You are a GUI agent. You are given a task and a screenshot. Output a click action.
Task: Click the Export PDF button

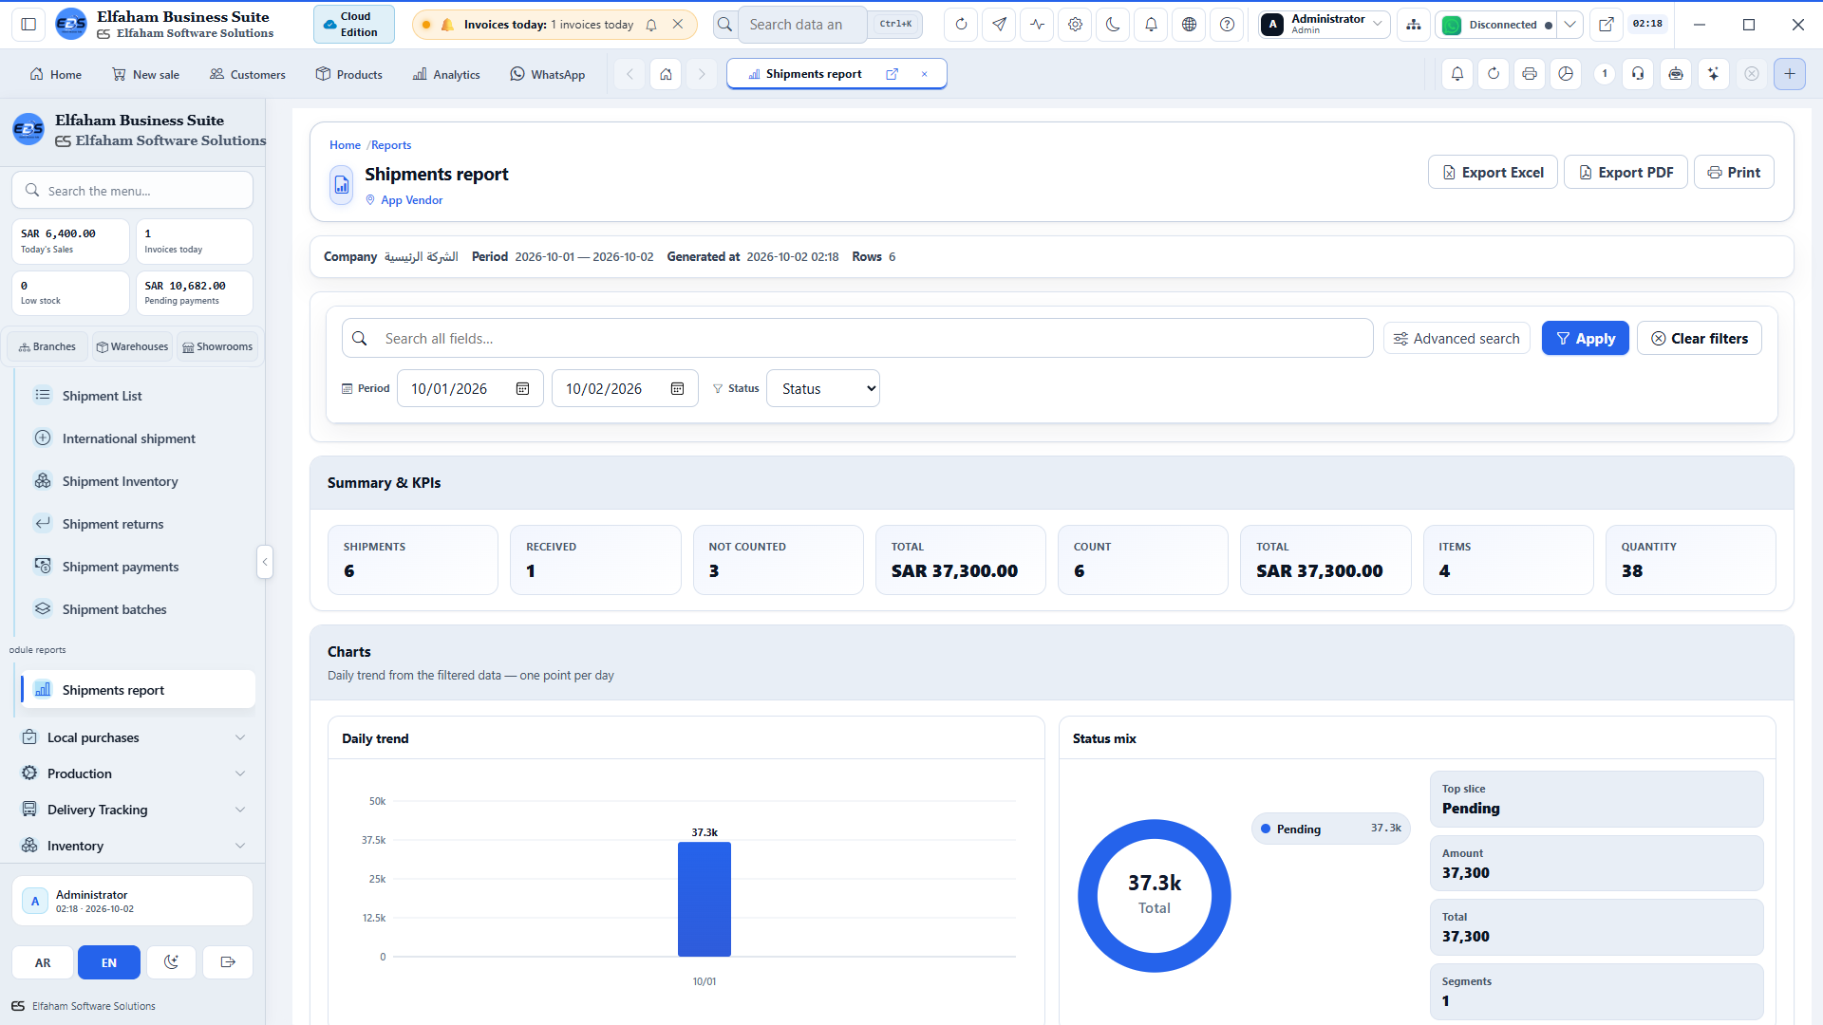(1626, 172)
